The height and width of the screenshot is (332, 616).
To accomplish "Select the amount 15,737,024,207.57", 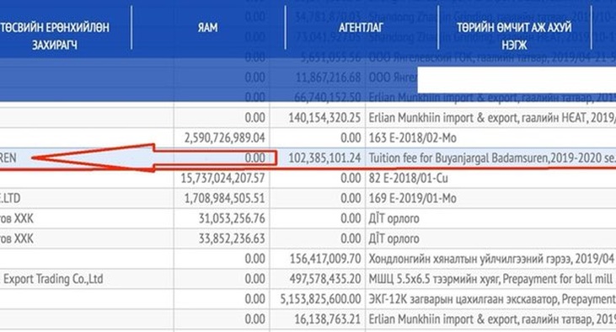I will tap(222, 179).
